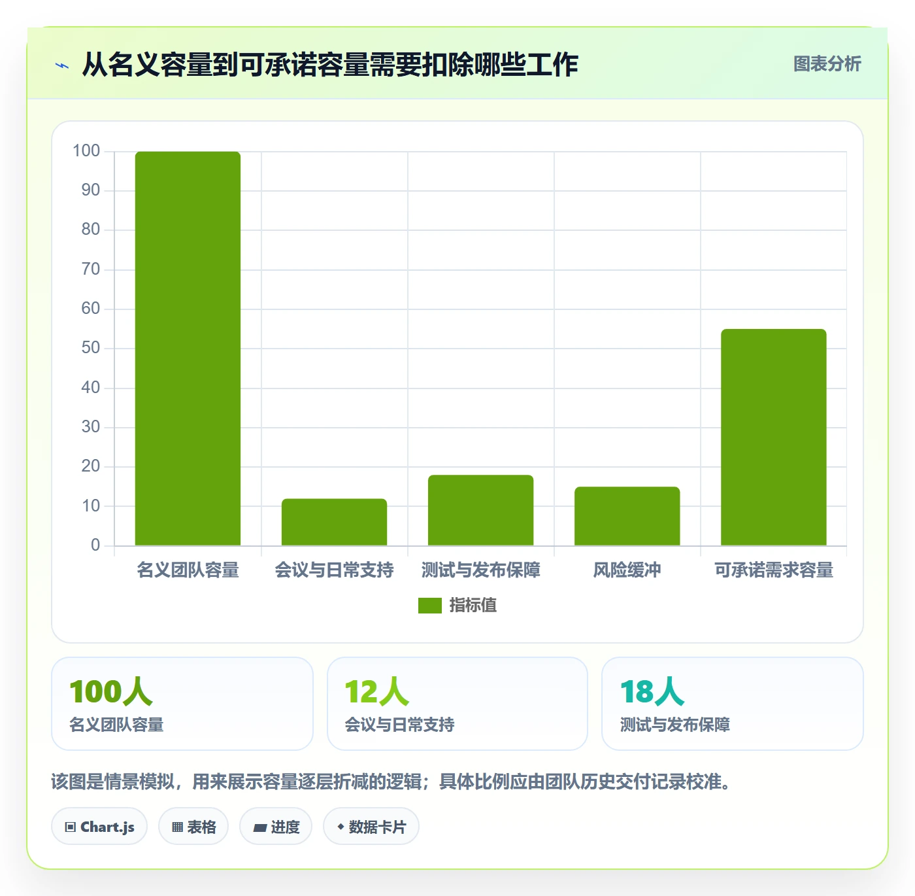Click the 风险缓冲 x-axis label
The image size is (915, 896).
point(627,570)
